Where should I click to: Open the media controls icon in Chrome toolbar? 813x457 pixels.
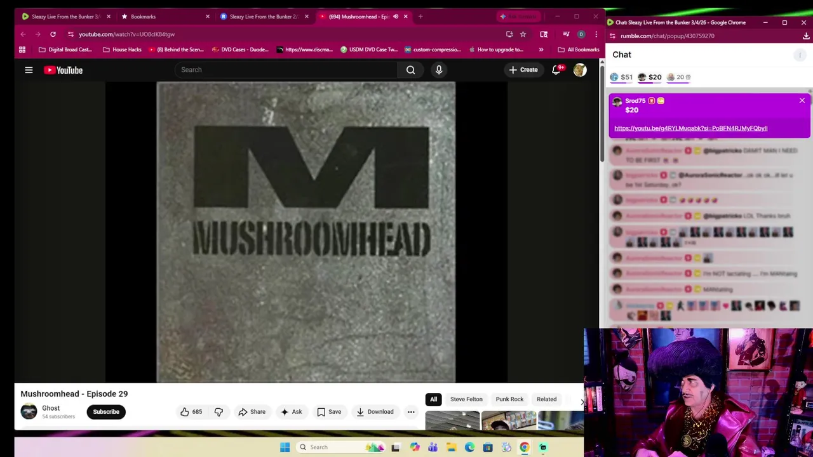point(566,34)
